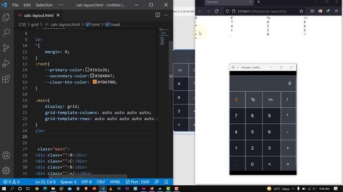The height and width of the screenshot is (192, 343).
Task: Select the calc-layout.html editor tab
Action: 39,15
